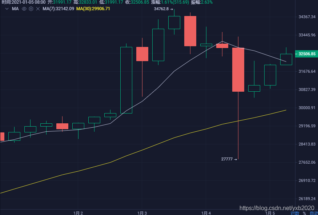Click the current price tag 32506.85
This screenshot has width=318, height=215.
[306, 54]
